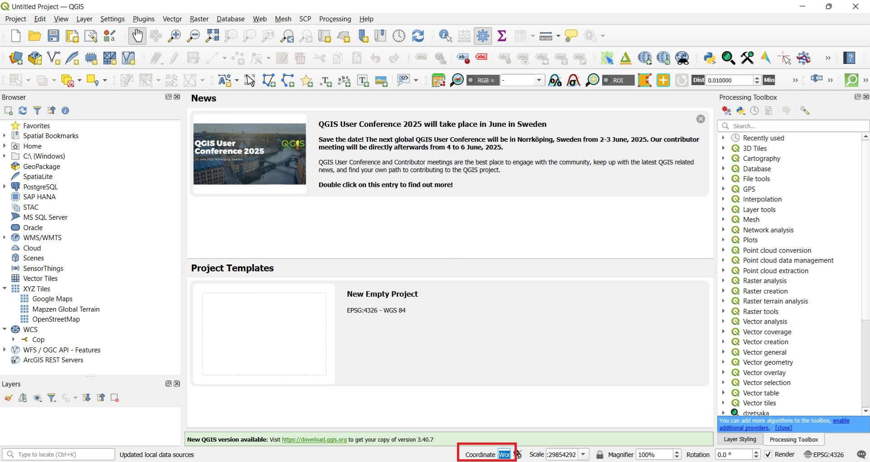Select OpenStreetMap under XYZ Tiles
The image size is (870, 462).
[x=56, y=319]
